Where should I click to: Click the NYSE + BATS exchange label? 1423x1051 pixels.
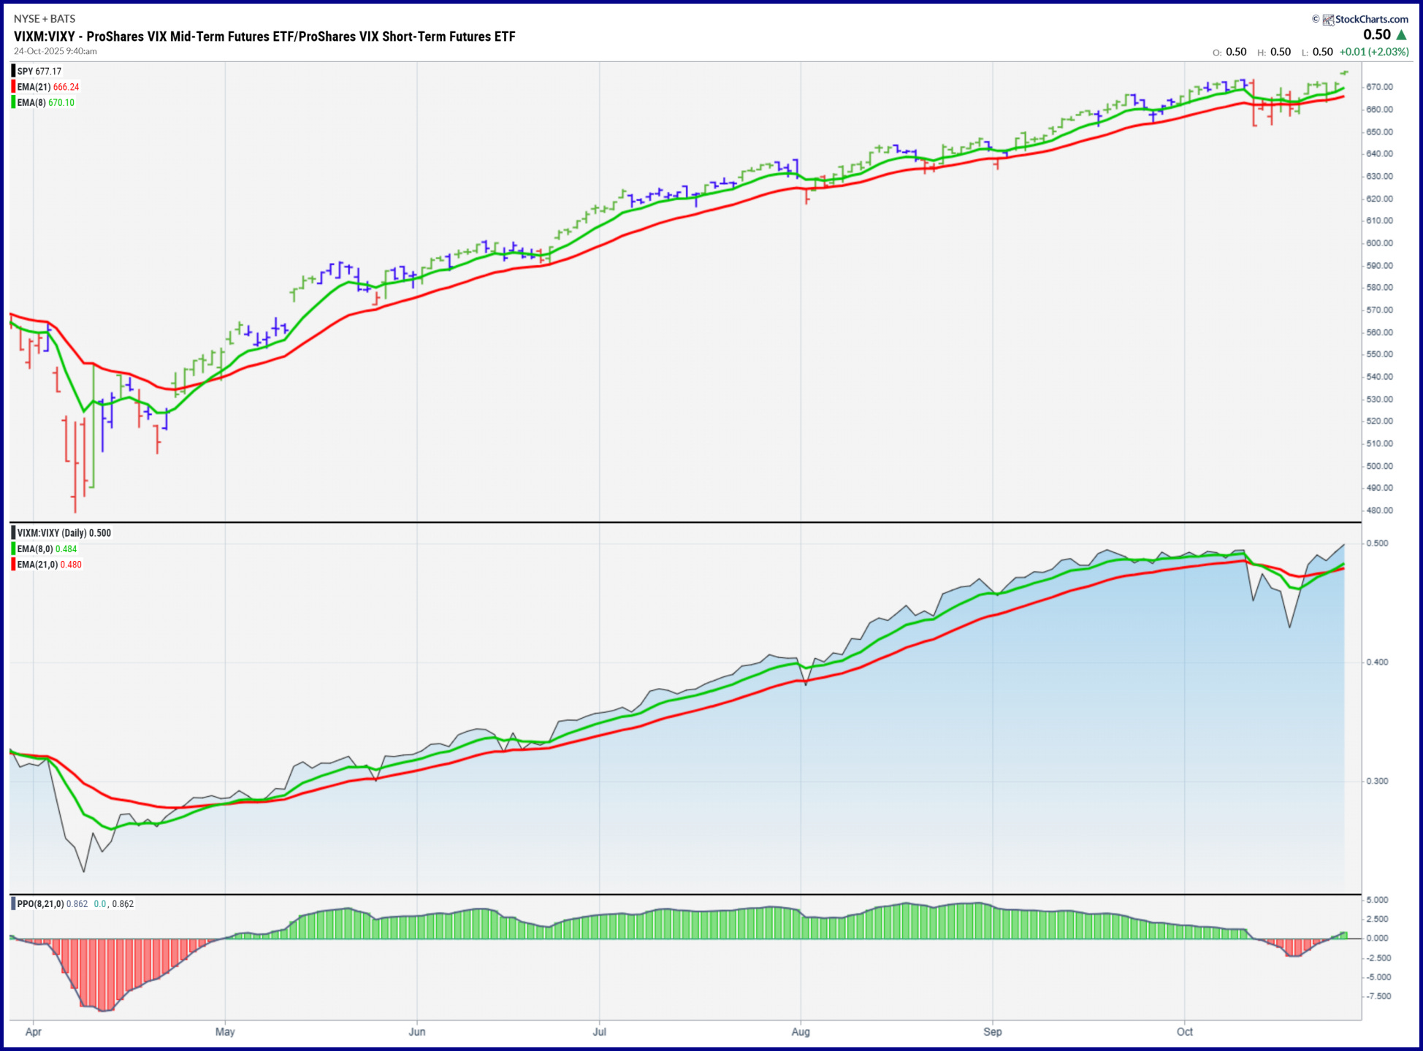coord(45,19)
